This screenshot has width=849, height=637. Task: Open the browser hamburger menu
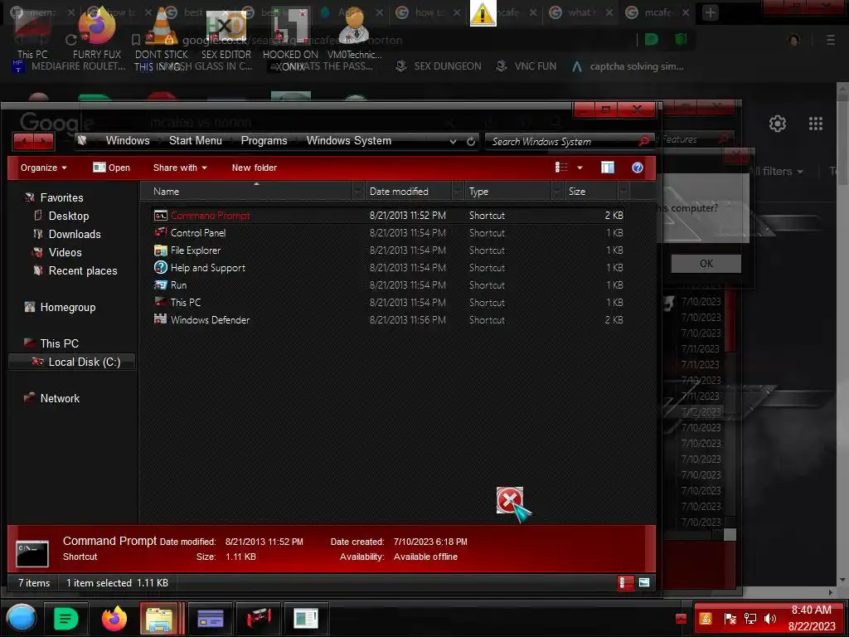tap(830, 40)
